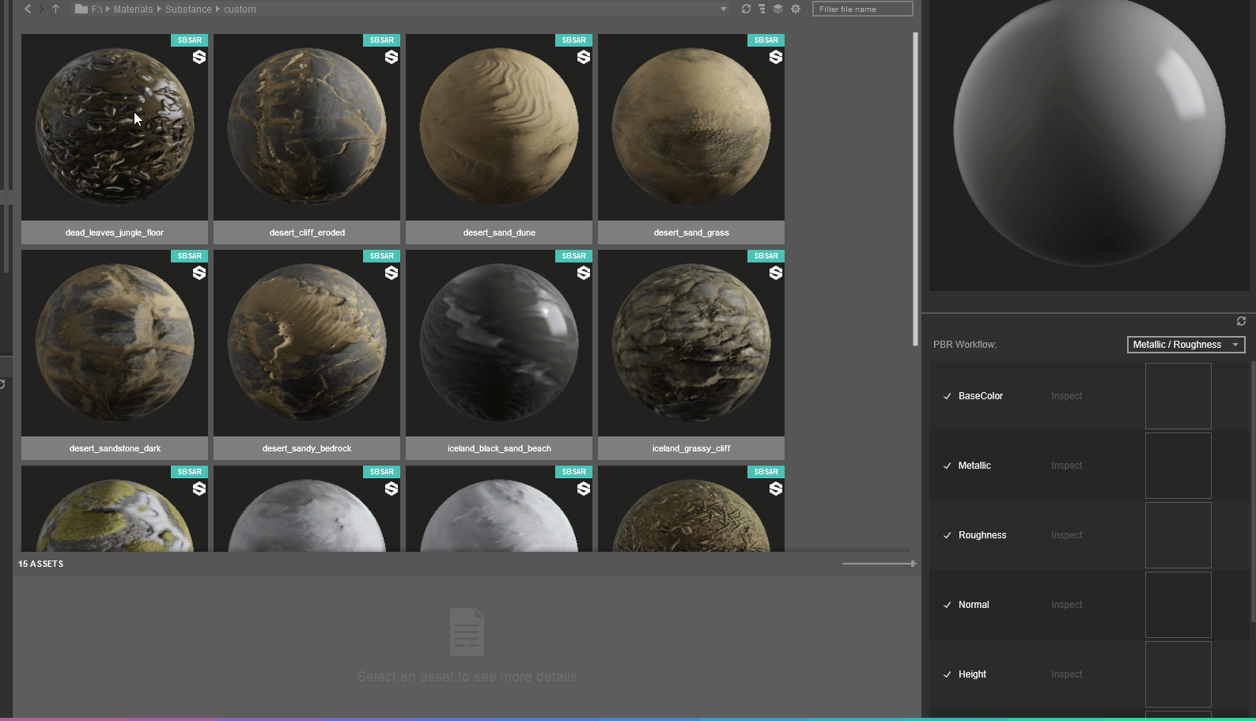Open the PBR Workflow dropdown

[x=1186, y=345]
